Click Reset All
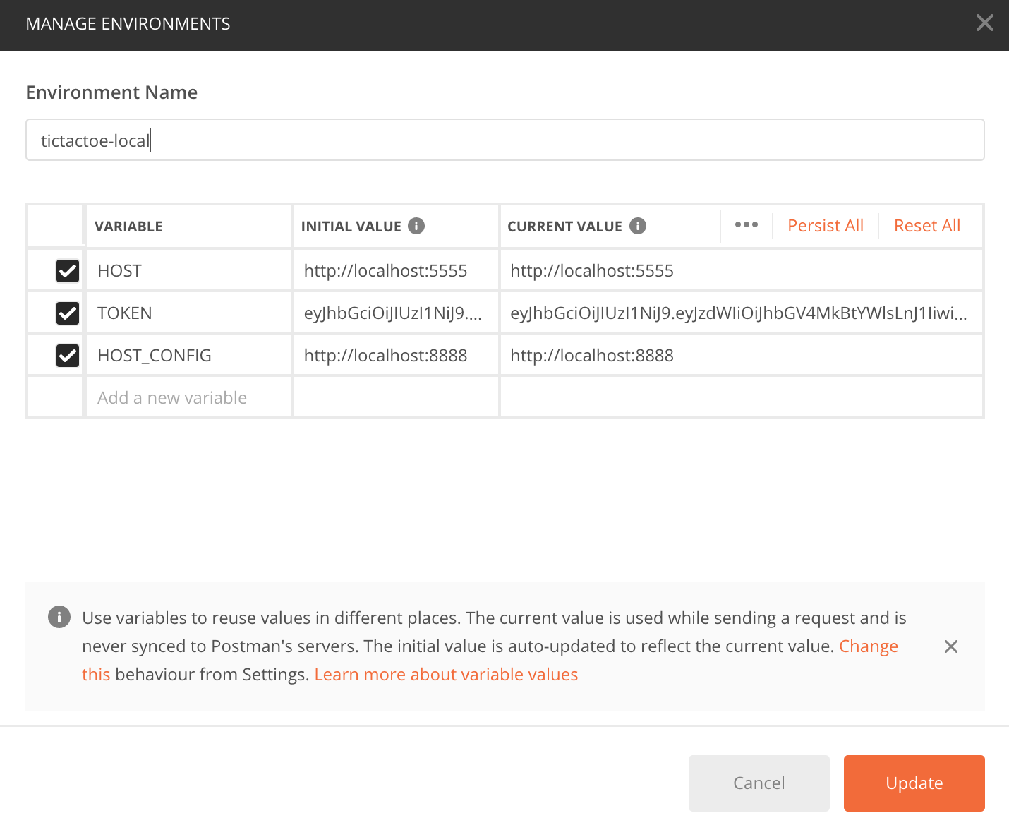This screenshot has width=1009, height=837. [x=926, y=226]
